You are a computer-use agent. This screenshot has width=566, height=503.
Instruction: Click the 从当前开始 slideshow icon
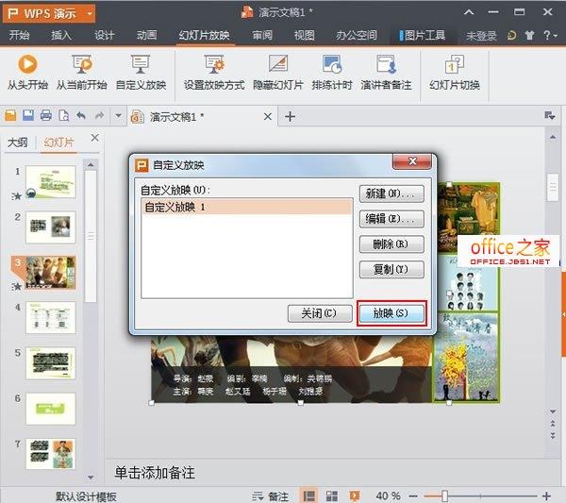point(81,65)
